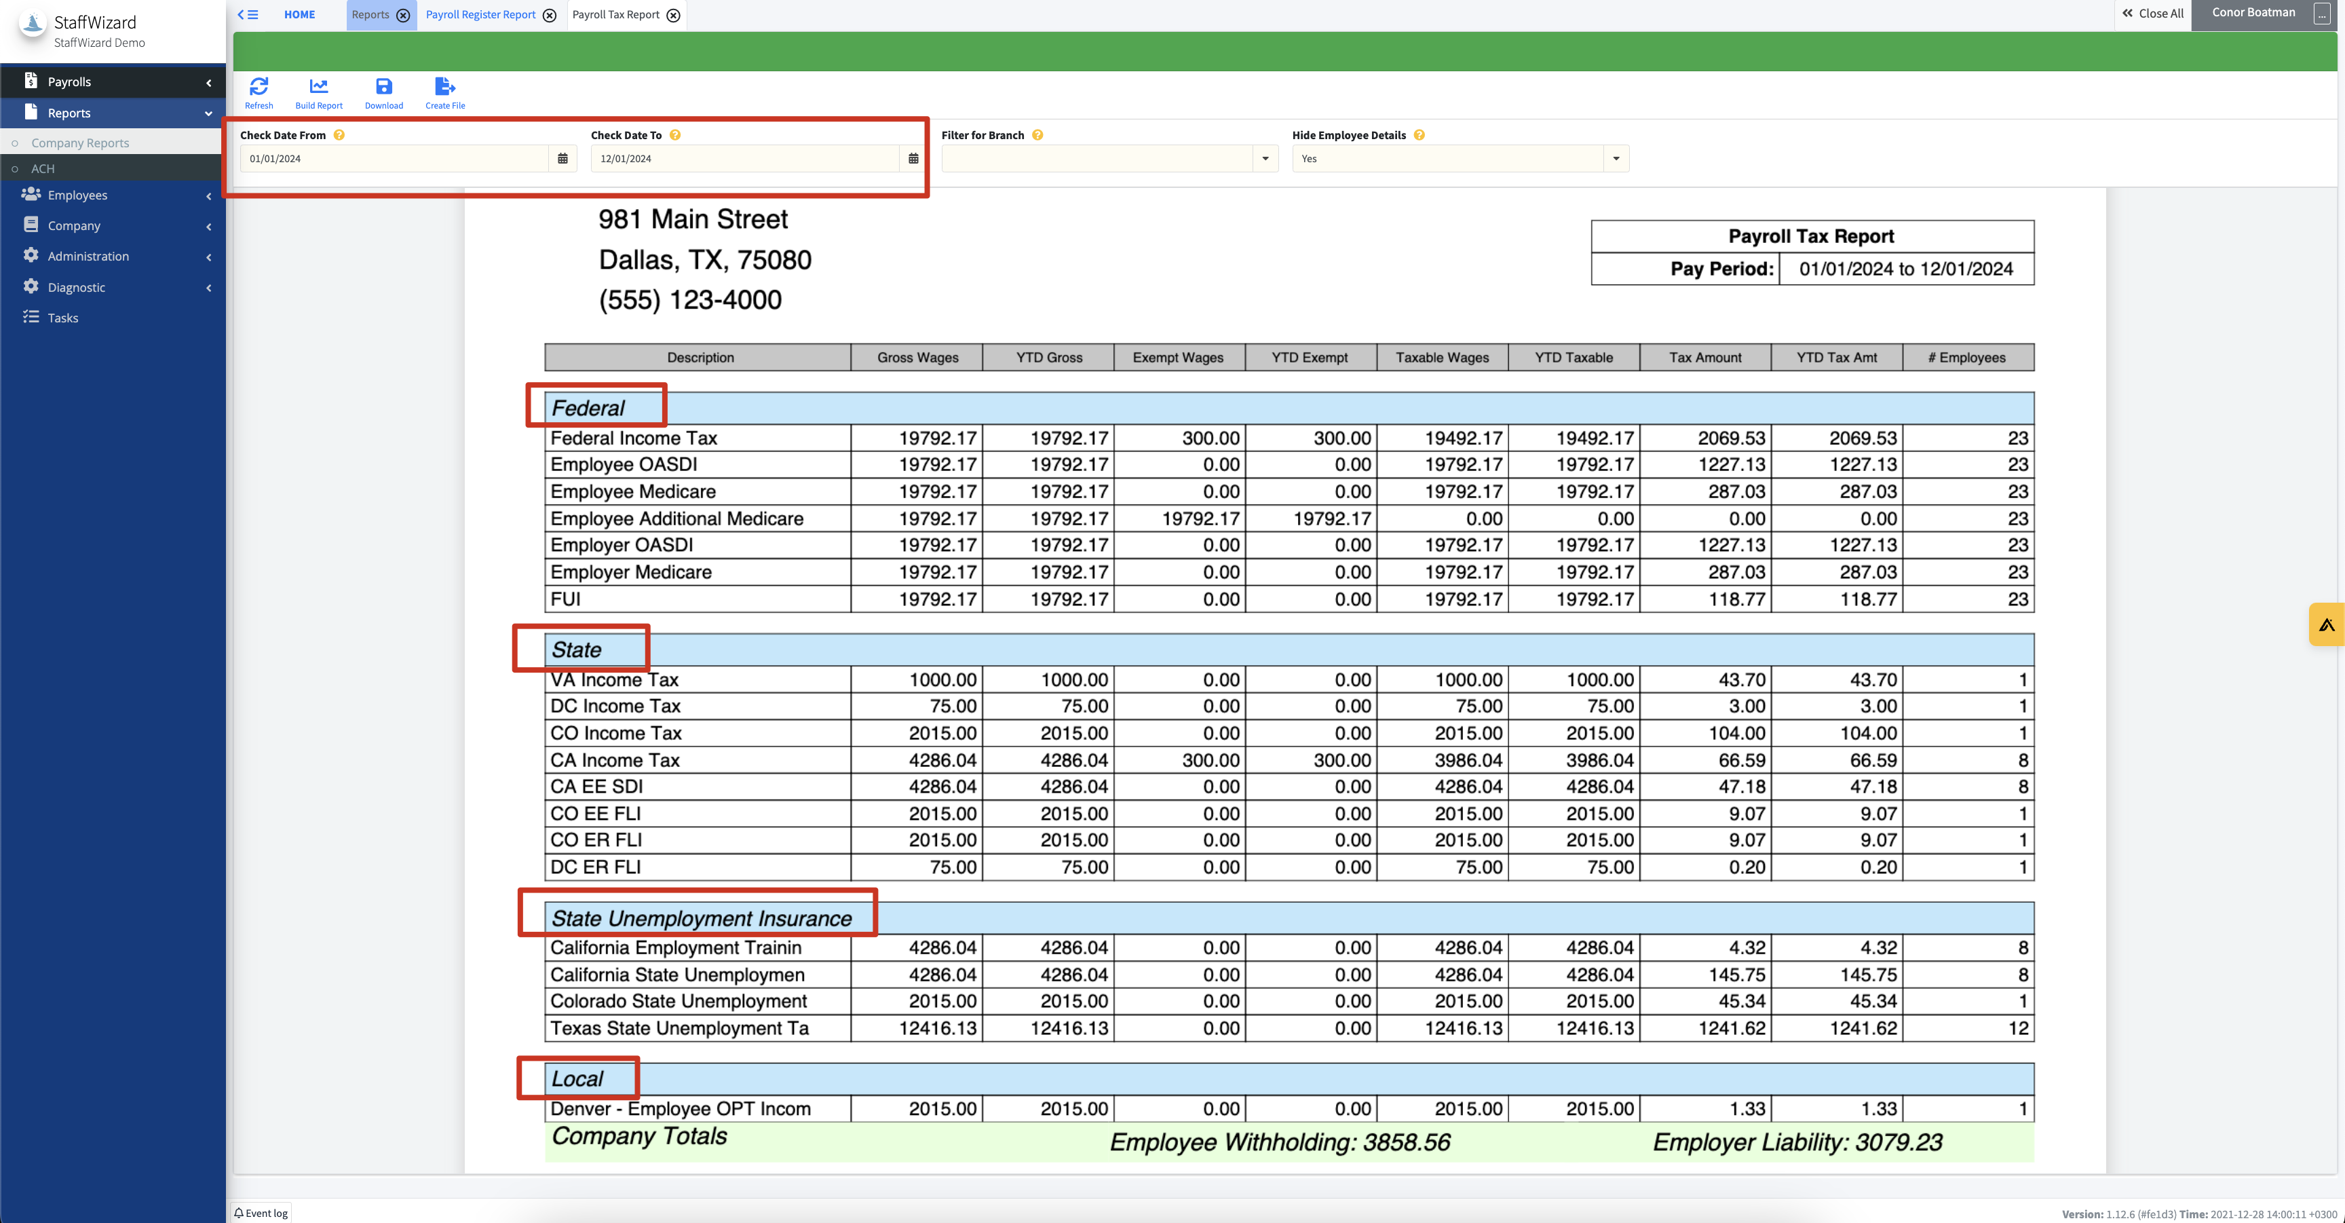2345x1223 pixels.
Task: Click help icon beside Filter for Branch
Action: [1037, 135]
